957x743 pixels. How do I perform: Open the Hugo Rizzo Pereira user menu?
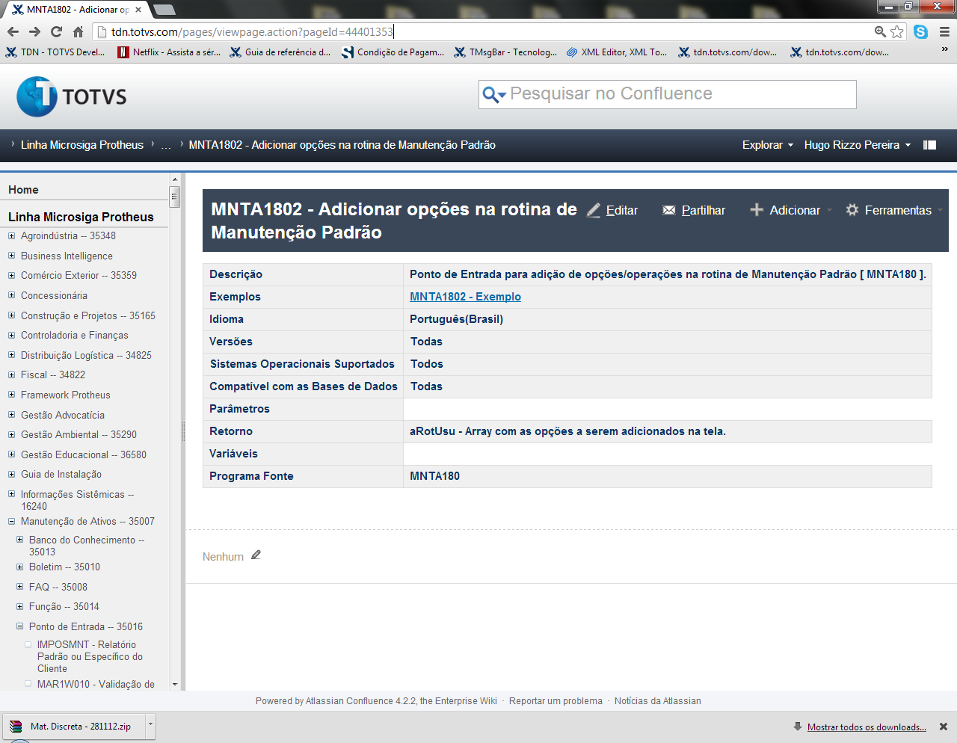point(857,145)
